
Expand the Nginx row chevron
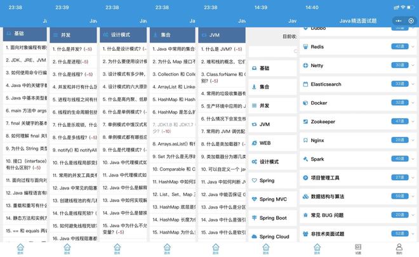pos(413,140)
